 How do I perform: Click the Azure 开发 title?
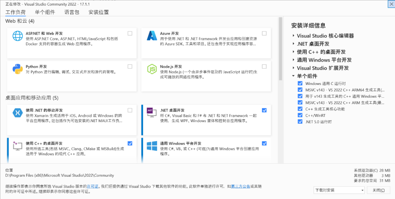[x=169, y=34]
